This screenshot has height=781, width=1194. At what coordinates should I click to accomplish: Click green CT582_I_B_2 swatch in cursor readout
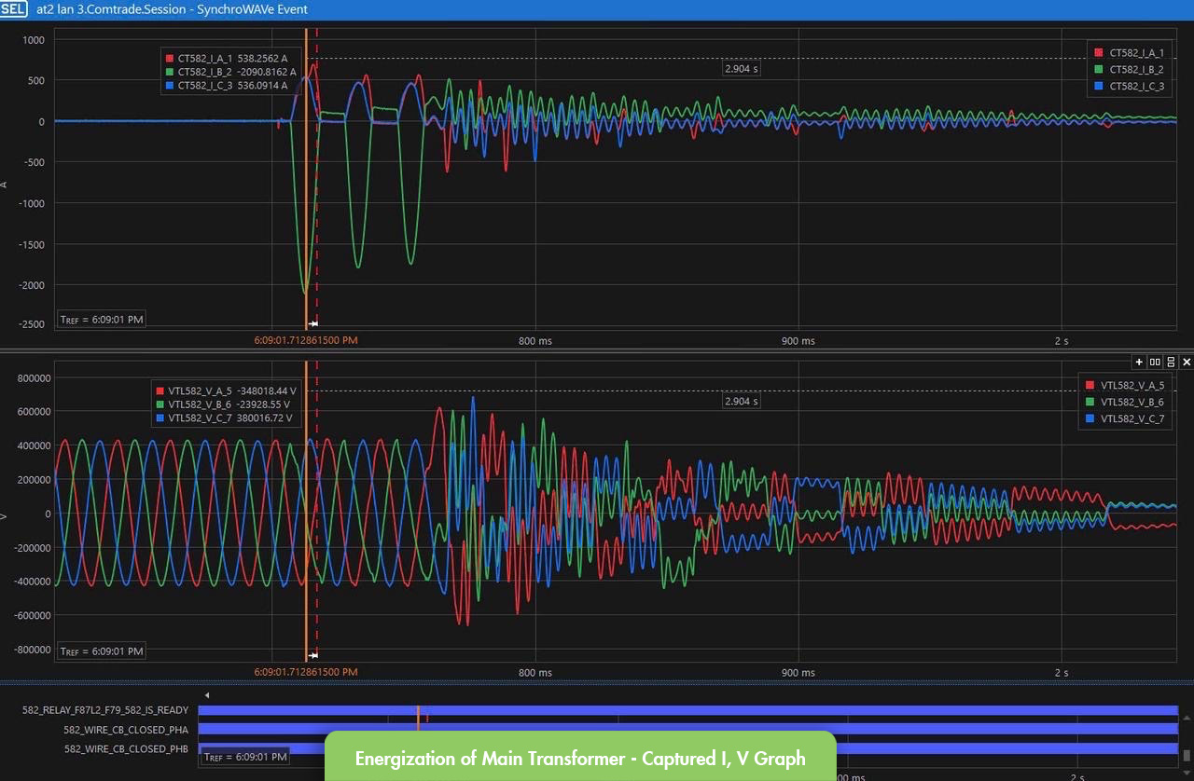(x=168, y=72)
